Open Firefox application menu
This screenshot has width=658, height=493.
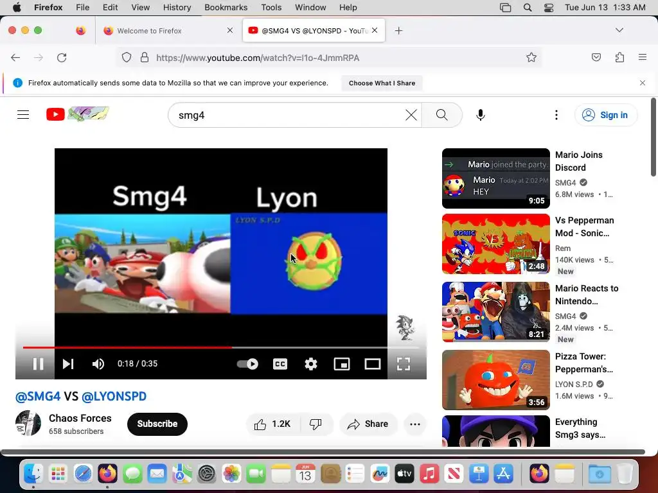(x=643, y=57)
